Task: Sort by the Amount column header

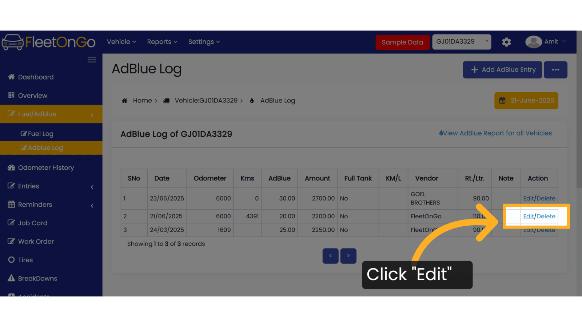Action: tap(318, 178)
